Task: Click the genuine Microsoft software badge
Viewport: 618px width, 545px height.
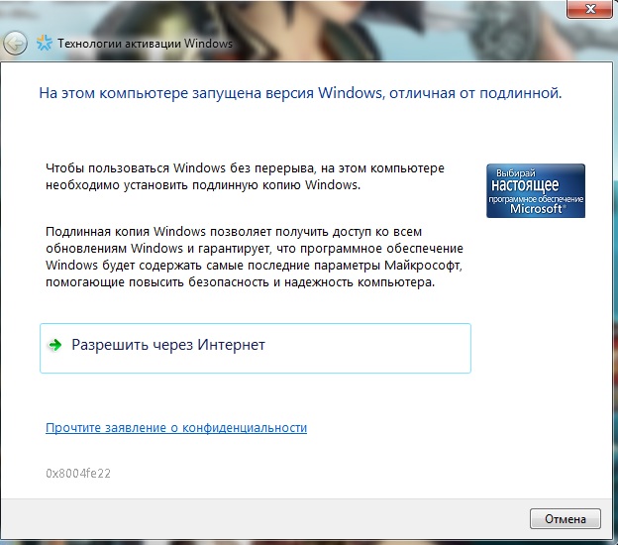Action: click(x=536, y=191)
